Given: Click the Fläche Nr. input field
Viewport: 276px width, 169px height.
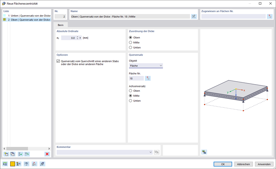Looking at the screenshot, I should click(x=136, y=78).
